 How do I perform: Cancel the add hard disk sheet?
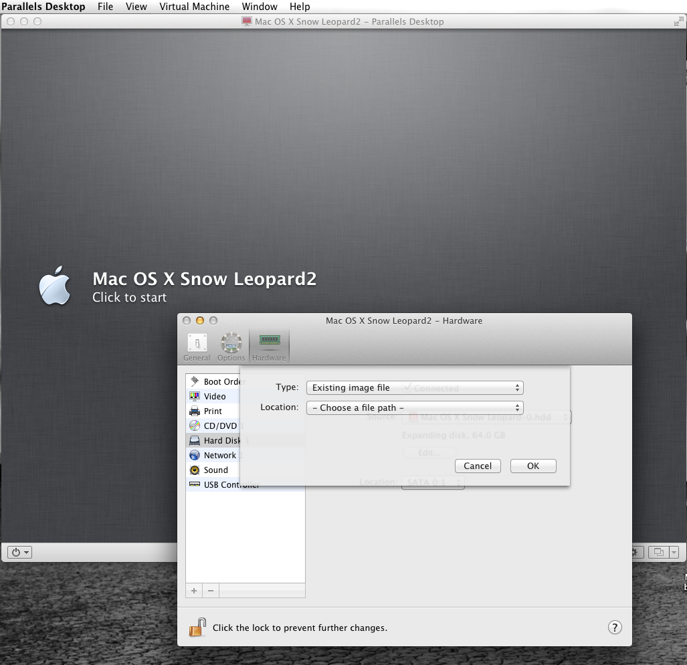click(x=478, y=466)
